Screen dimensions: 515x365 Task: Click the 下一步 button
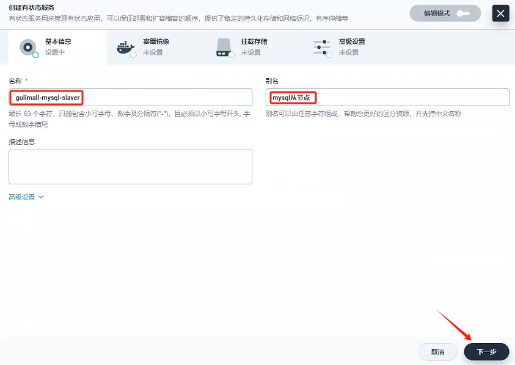tap(486, 352)
